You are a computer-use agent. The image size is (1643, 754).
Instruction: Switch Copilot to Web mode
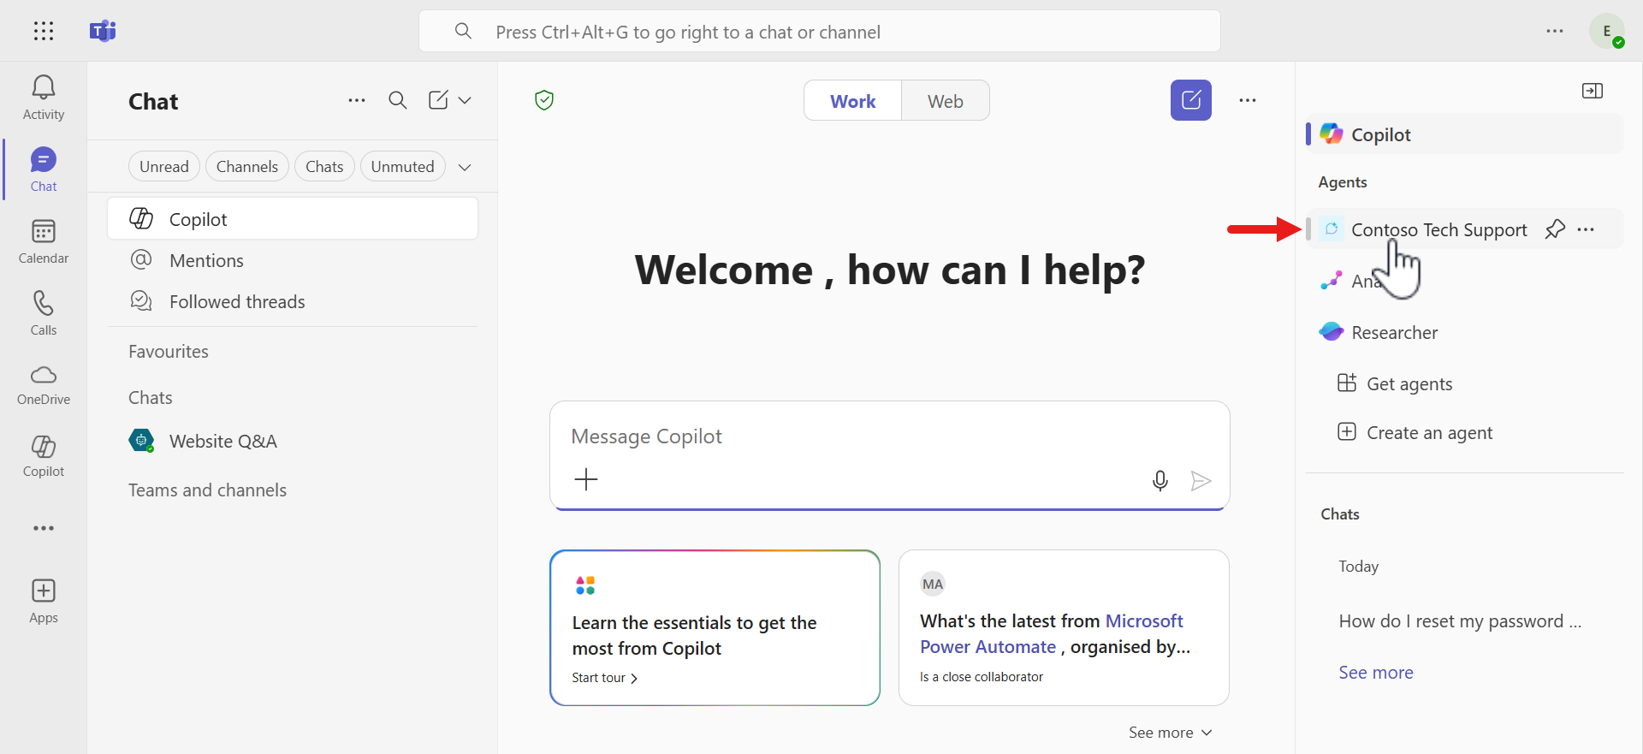pyautogui.click(x=945, y=101)
